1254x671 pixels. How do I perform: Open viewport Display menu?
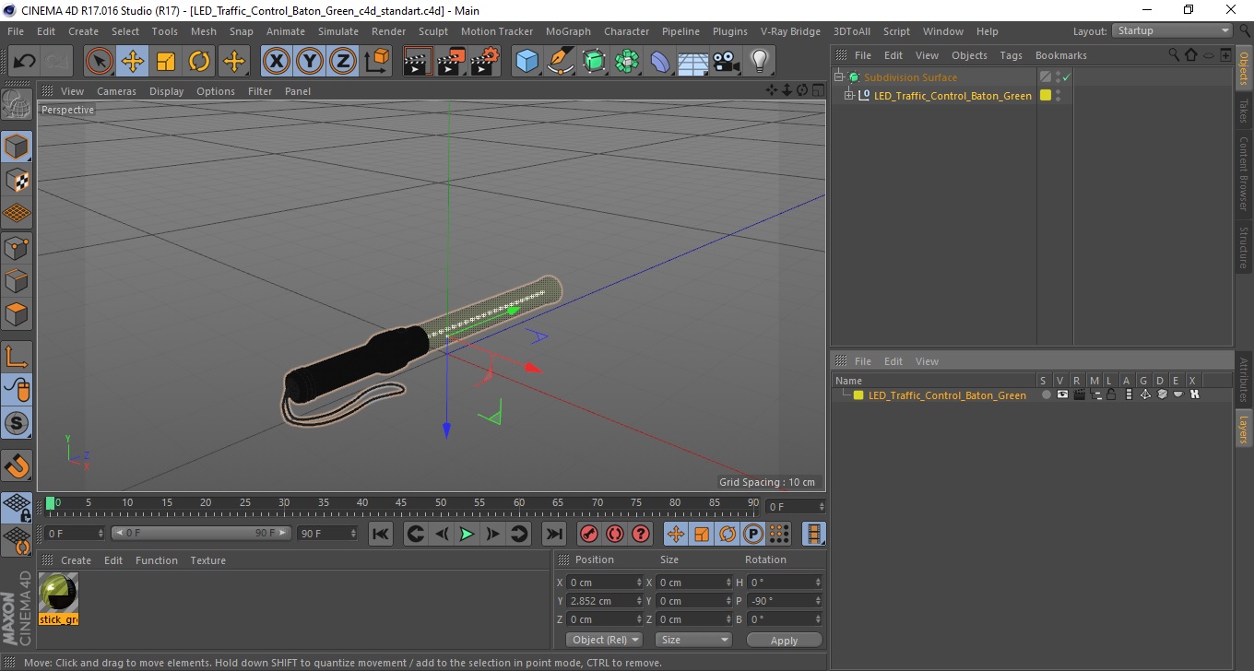(x=166, y=91)
